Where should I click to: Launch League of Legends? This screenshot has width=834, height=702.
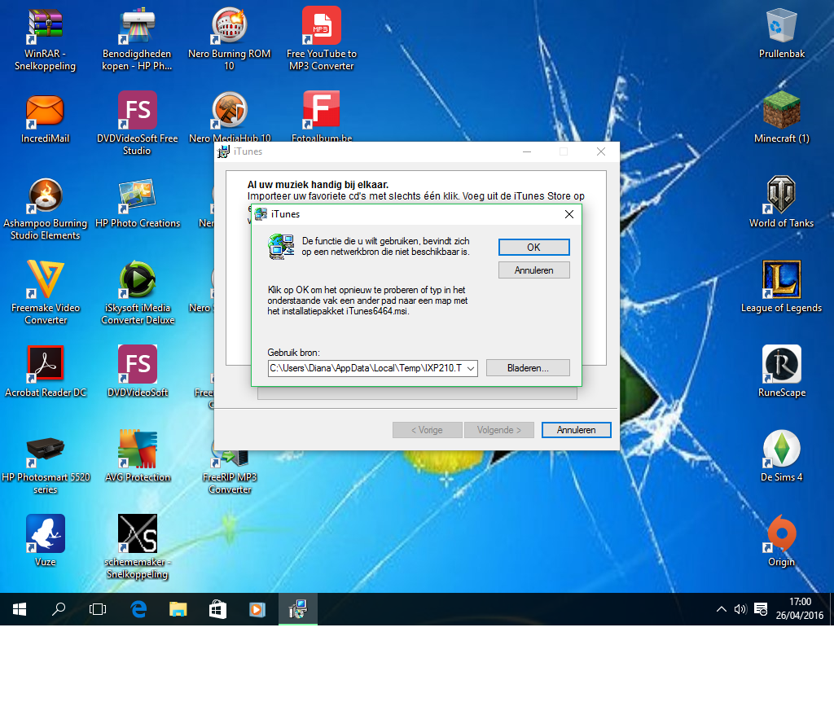point(781,287)
